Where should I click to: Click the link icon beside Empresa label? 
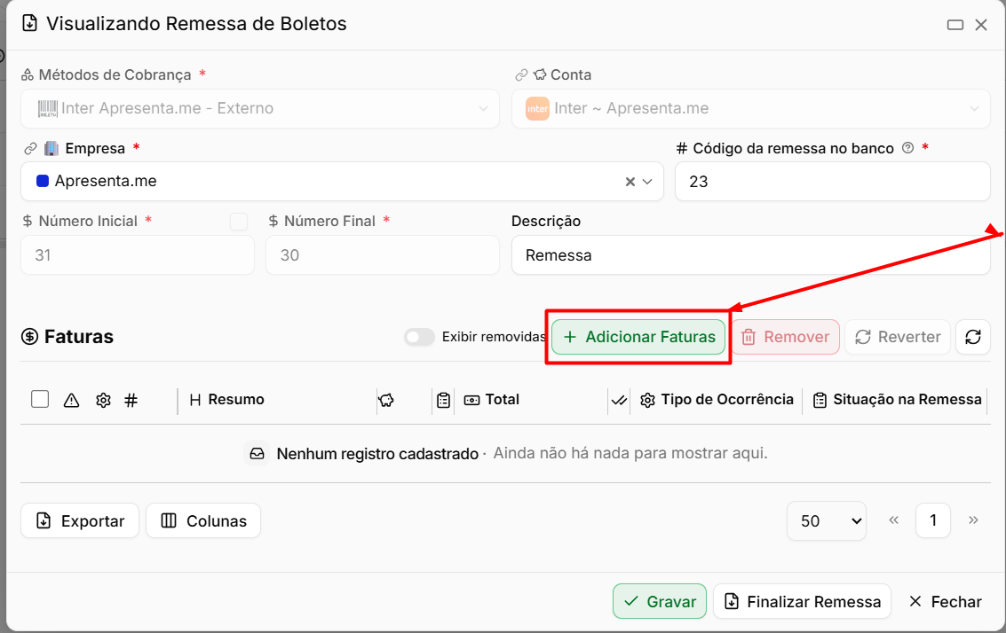tap(30, 149)
